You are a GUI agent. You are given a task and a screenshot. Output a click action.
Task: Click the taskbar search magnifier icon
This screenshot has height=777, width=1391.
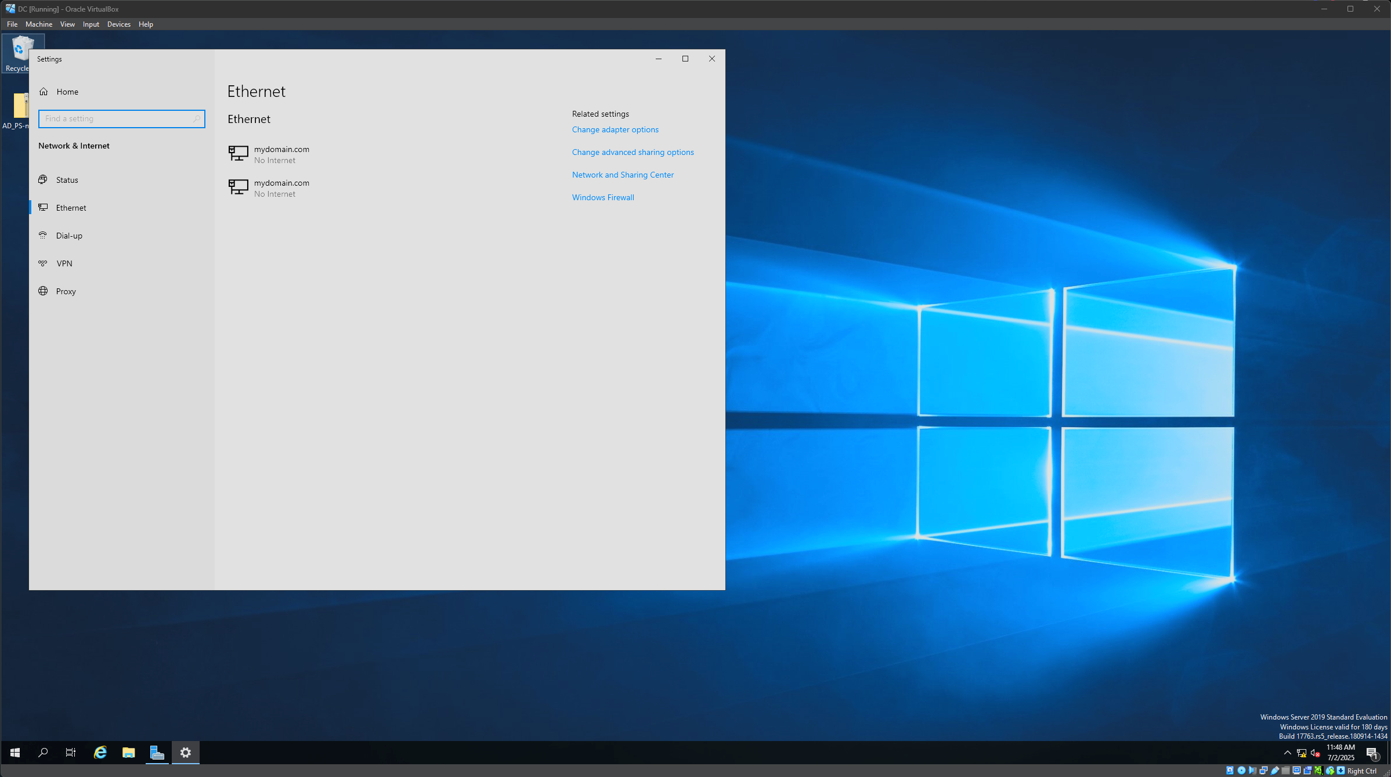click(43, 753)
